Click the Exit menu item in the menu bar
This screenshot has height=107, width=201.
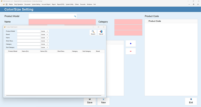click(x=94, y=4)
